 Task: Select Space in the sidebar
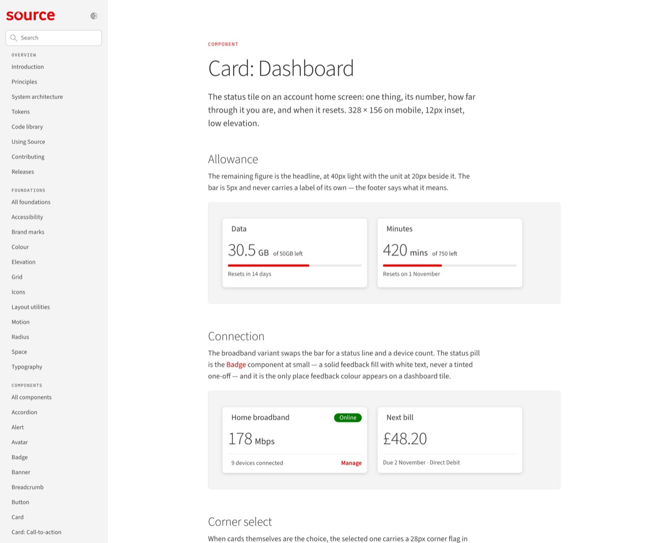pyautogui.click(x=19, y=352)
